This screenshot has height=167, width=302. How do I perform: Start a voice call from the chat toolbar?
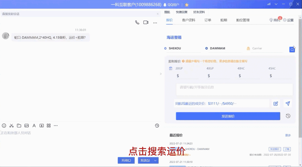pos(137,22)
